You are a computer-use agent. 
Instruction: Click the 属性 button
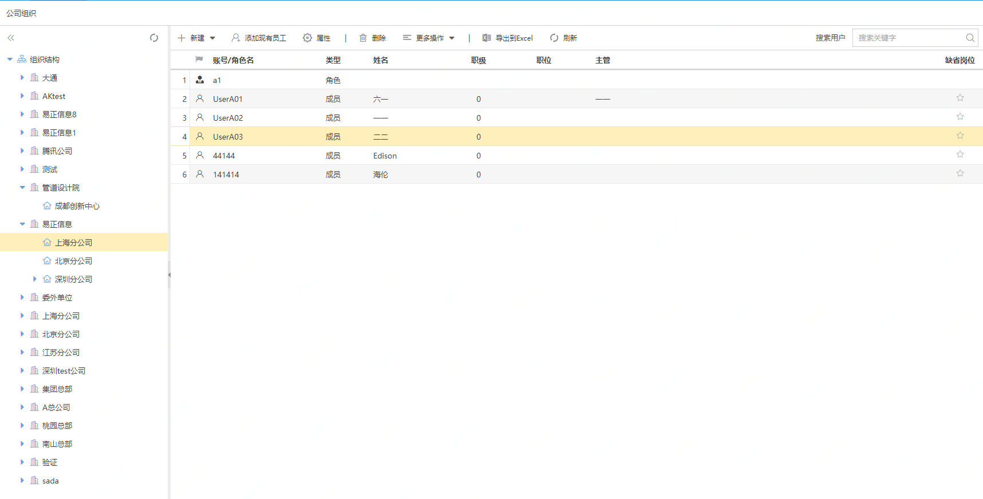(317, 38)
